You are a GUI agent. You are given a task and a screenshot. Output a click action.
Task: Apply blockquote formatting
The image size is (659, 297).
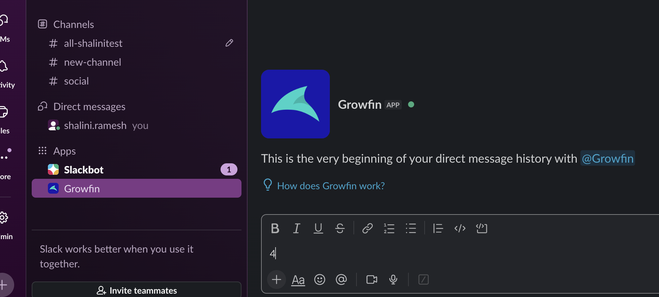click(438, 228)
